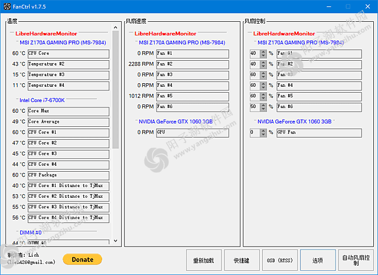
Task: Click the GPU Fan percentage value field
Action: [255, 132]
